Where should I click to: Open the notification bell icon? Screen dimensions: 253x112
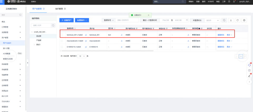[234, 2]
